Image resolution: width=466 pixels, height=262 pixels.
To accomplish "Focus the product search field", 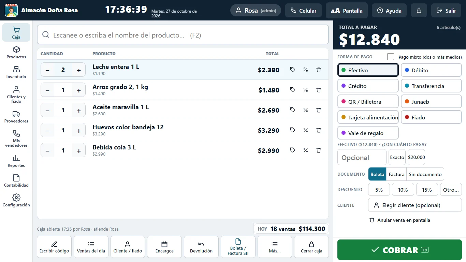I will 183,35.
